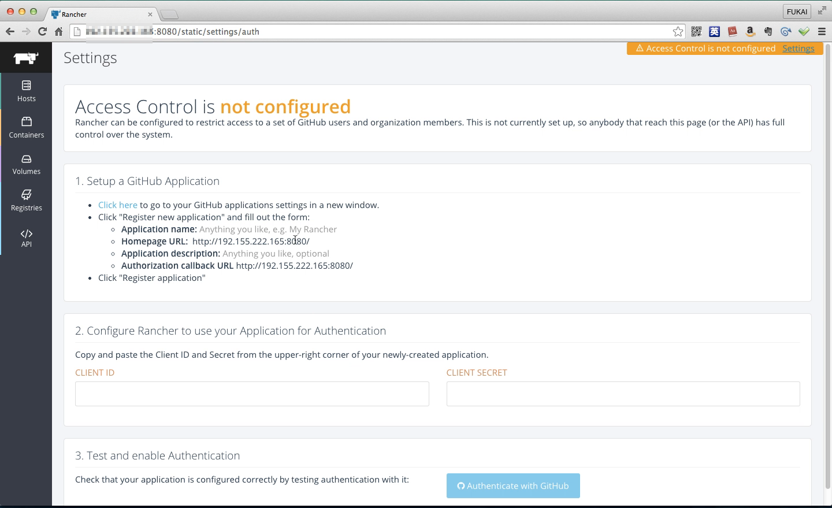832x508 pixels.
Task: Click the Homepage URL http://192.155.222.165:8080/ text
Action: pyautogui.click(x=251, y=242)
